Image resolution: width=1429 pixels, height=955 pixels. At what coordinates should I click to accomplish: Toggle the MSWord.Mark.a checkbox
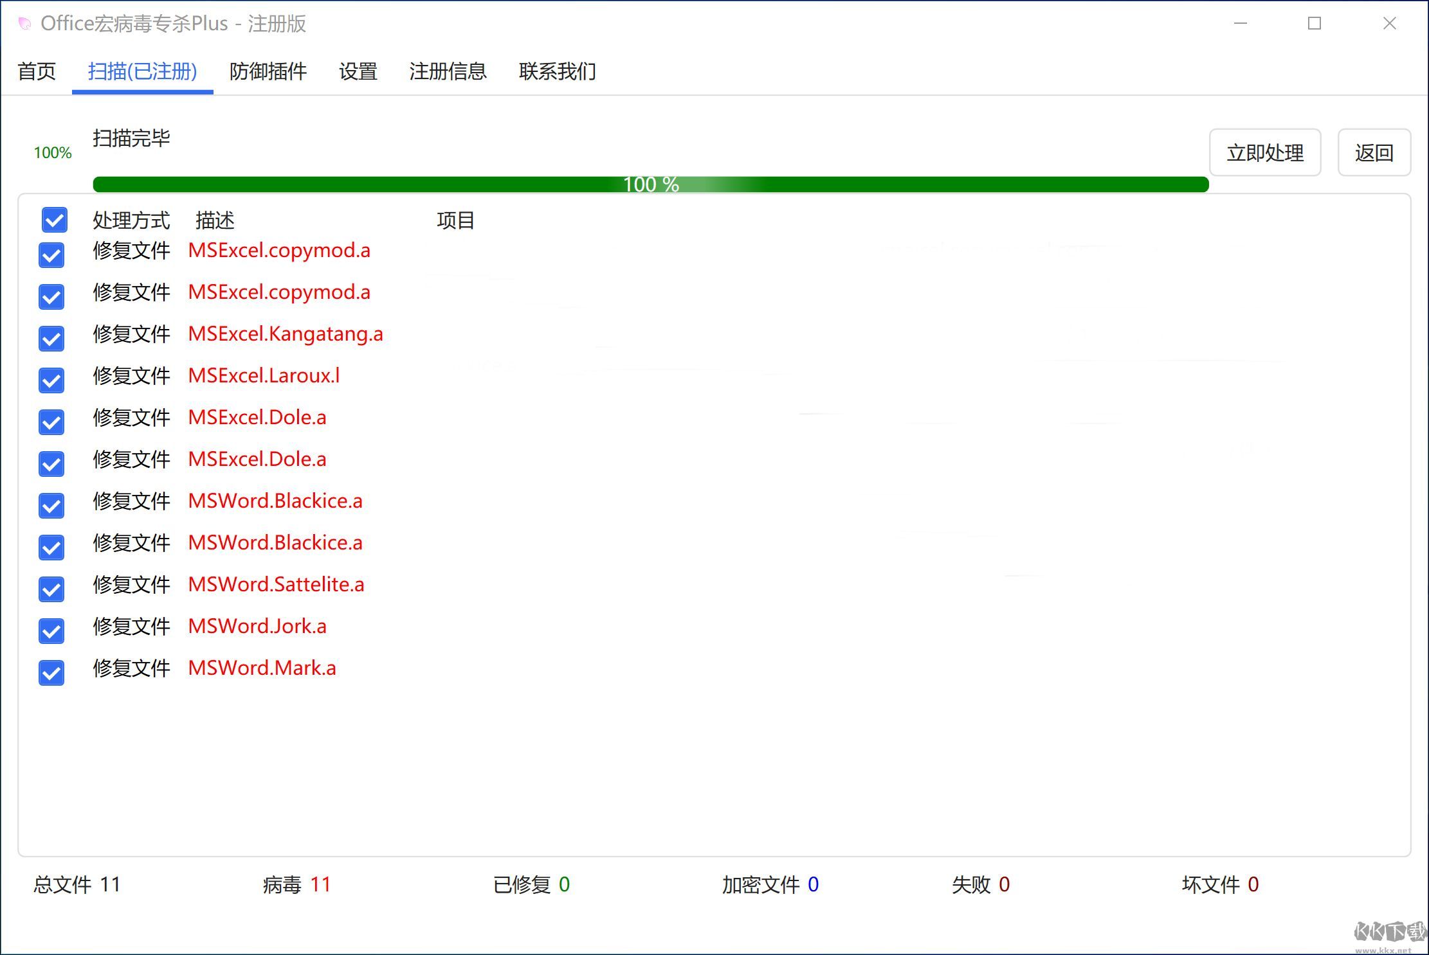click(x=51, y=673)
